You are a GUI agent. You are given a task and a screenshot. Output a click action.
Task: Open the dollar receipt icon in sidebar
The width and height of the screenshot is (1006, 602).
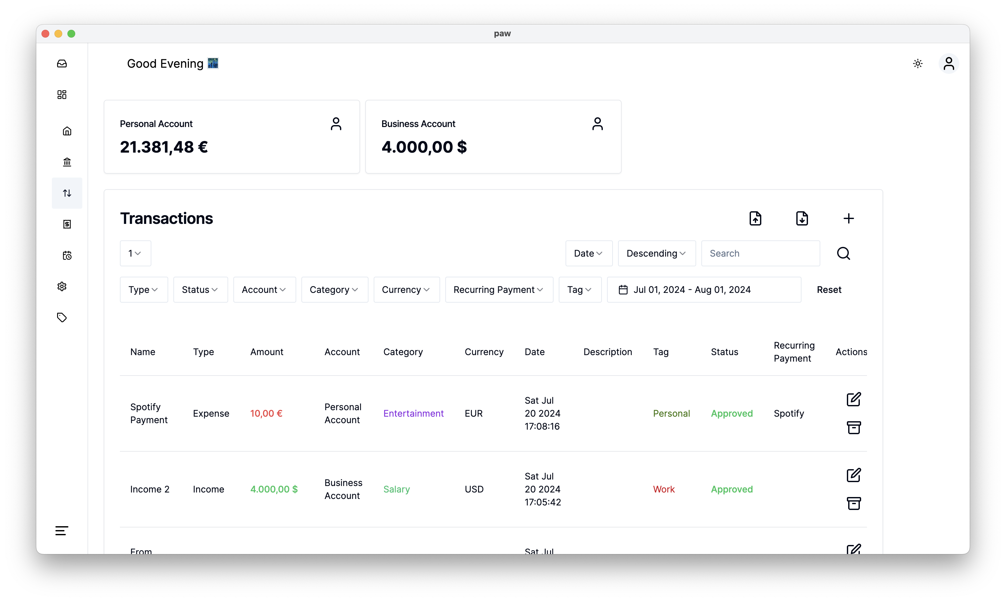pos(67,224)
